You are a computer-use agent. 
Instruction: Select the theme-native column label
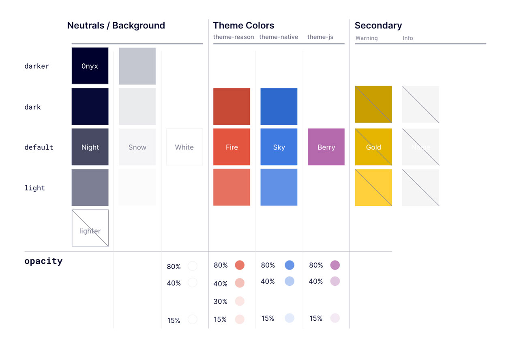coord(279,37)
